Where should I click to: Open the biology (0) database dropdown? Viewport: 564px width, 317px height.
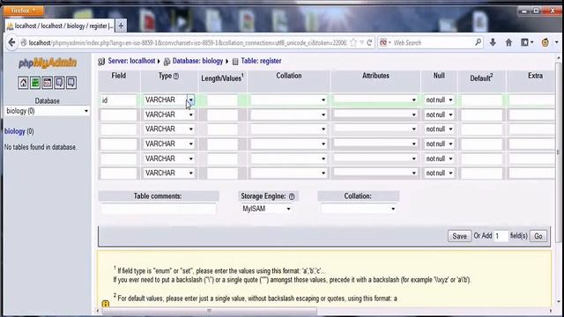(x=47, y=111)
